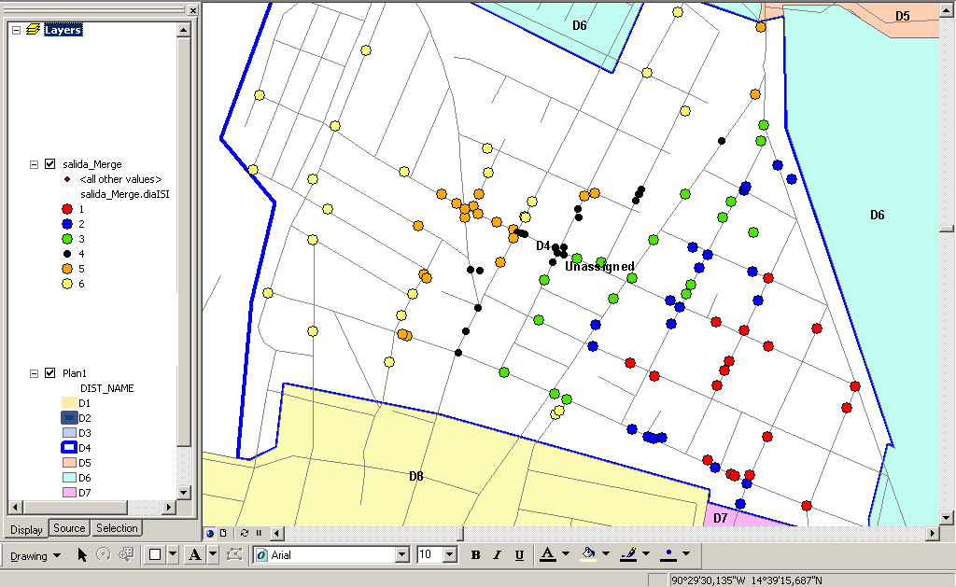Select the Data View globe icon

click(x=210, y=534)
